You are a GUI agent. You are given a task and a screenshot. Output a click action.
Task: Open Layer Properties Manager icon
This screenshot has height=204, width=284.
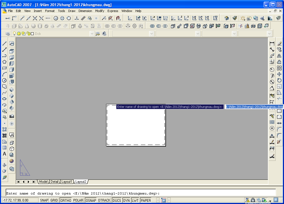[x=8, y=34]
